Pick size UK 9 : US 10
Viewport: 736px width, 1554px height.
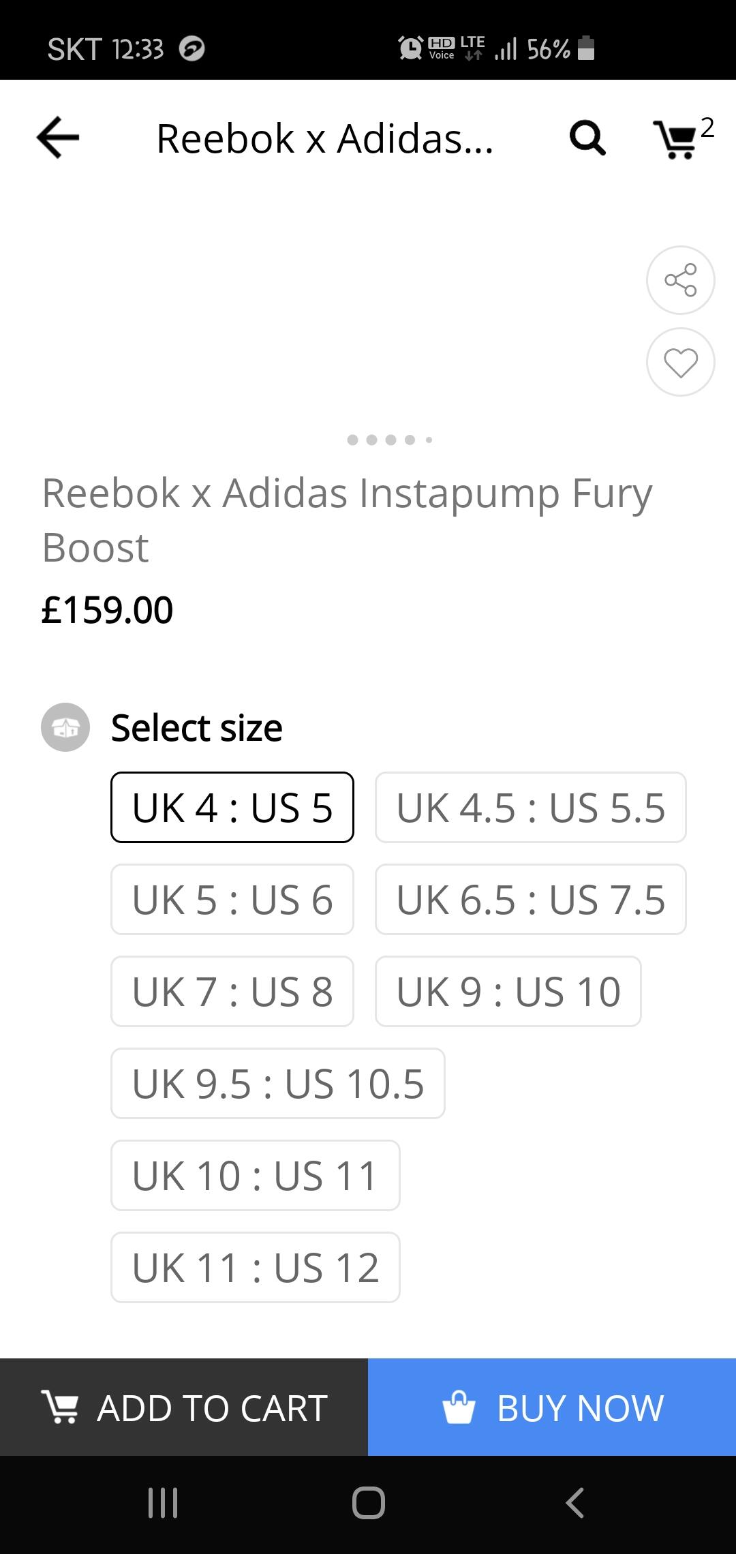click(508, 992)
